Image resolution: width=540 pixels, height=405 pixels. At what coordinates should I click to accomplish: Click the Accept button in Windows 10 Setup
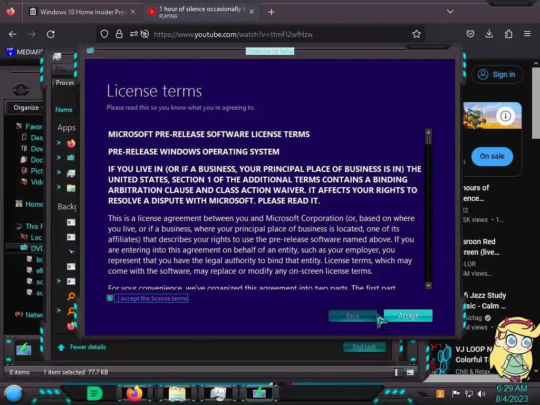tap(408, 315)
